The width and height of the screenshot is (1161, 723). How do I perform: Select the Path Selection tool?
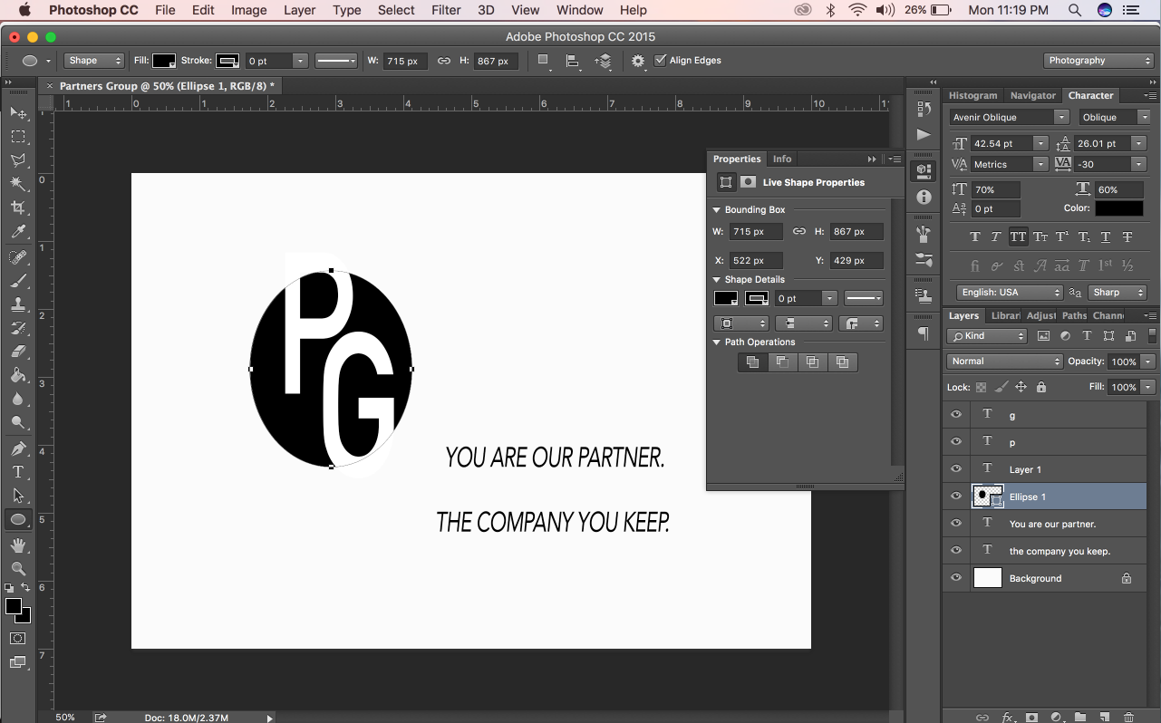pyautogui.click(x=18, y=496)
